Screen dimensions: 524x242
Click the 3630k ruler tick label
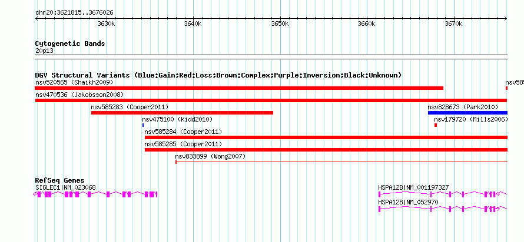106,24
